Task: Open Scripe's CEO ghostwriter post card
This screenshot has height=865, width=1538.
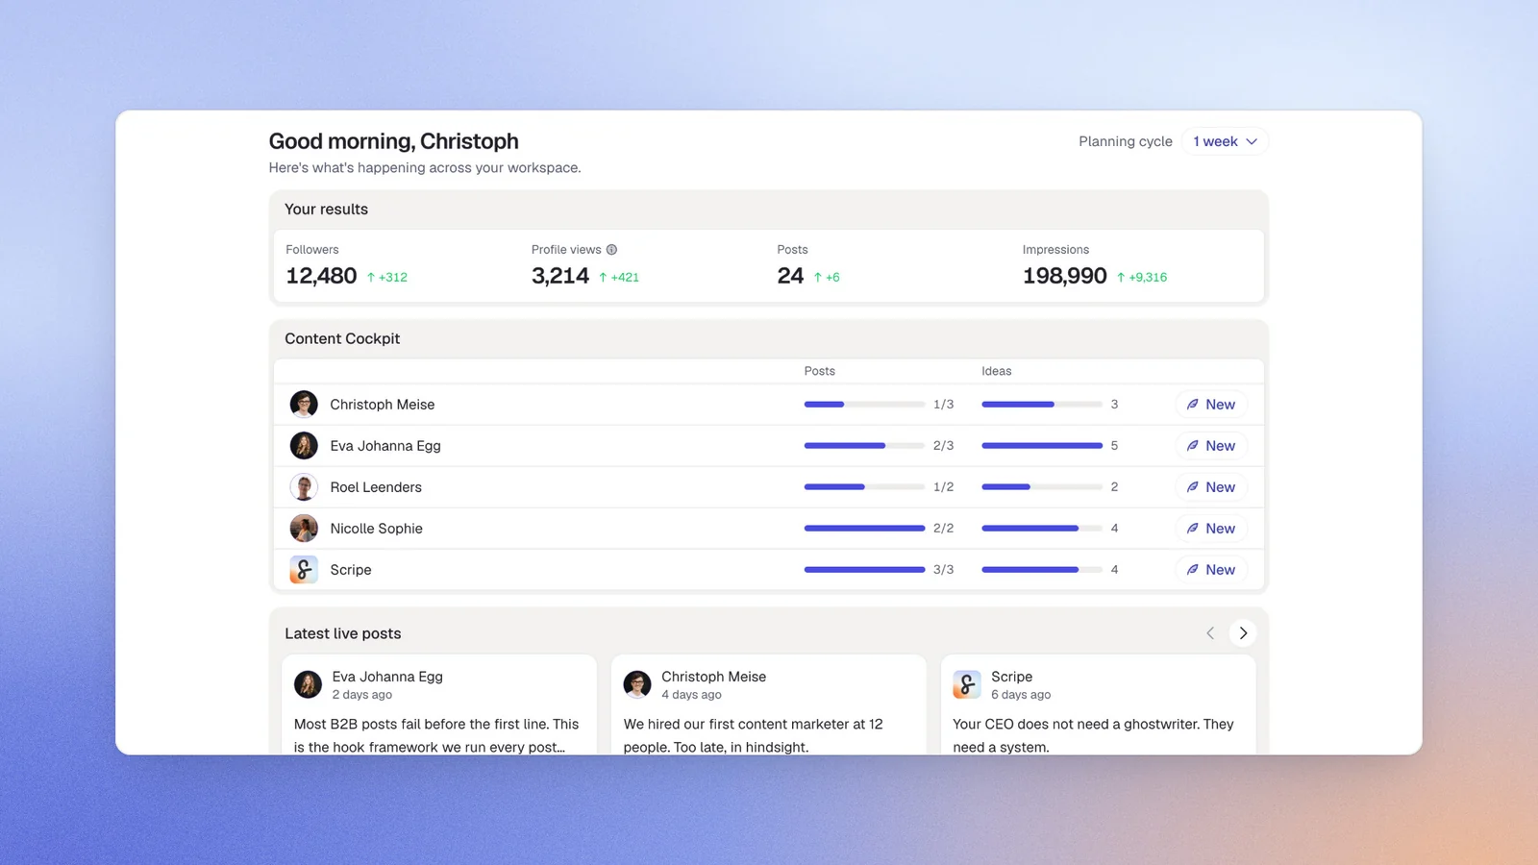Action: [1099, 704]
